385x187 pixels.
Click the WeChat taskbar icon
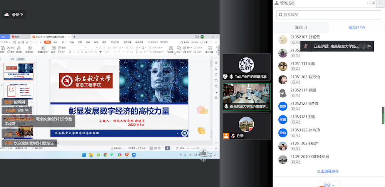tap(112, 155)
